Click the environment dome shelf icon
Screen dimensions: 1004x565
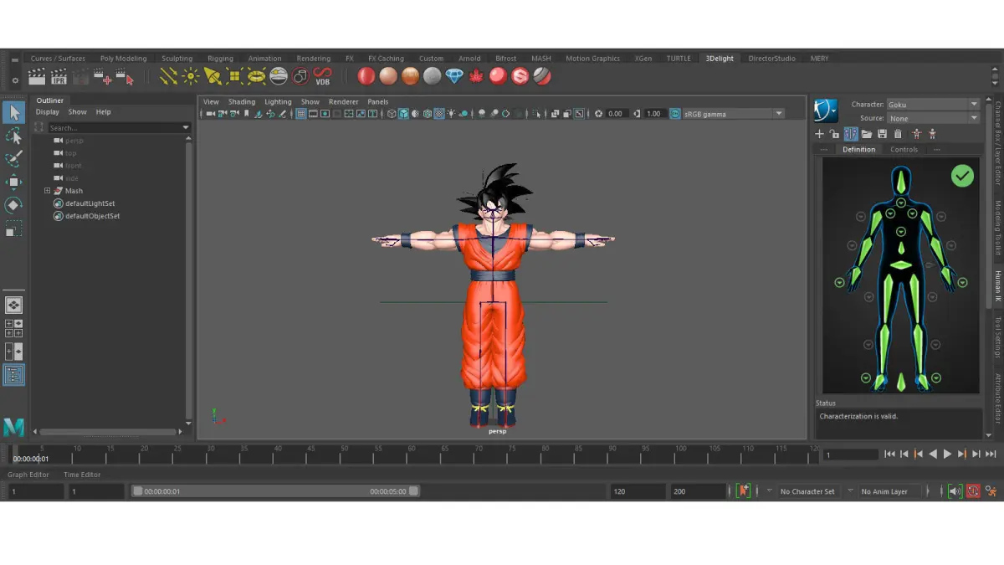[x=279, y=77]
